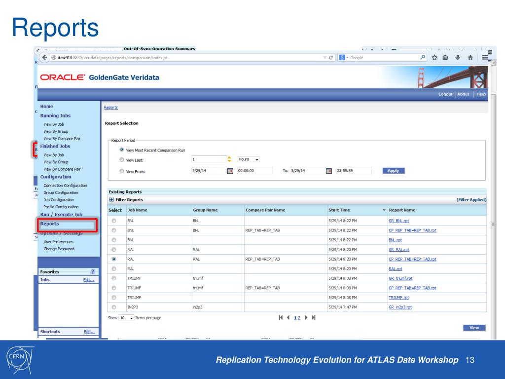The image size is (505, 379).
Task: Open Connection Configuration
Action: click(x=66, y=186)
